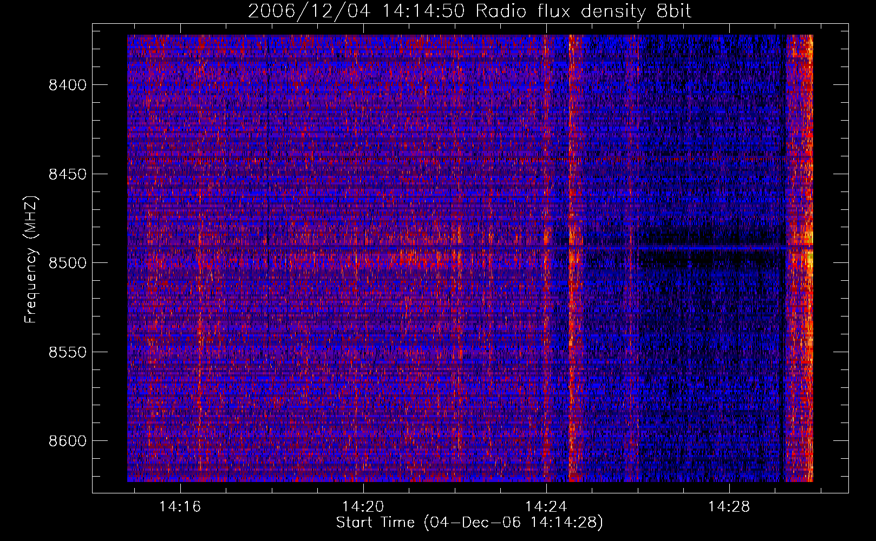Select the 8600 frequency tick label
Viewport: 876px width, 541px height.
(x=68, y=441)
